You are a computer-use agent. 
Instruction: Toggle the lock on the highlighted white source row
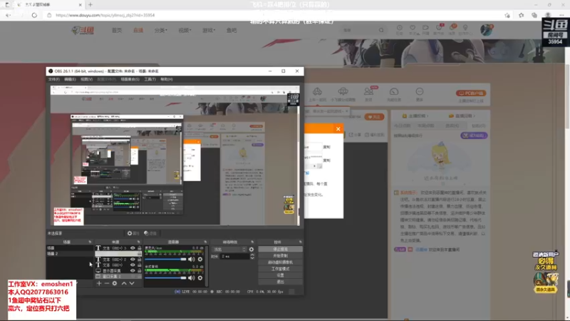pos(139,254)
